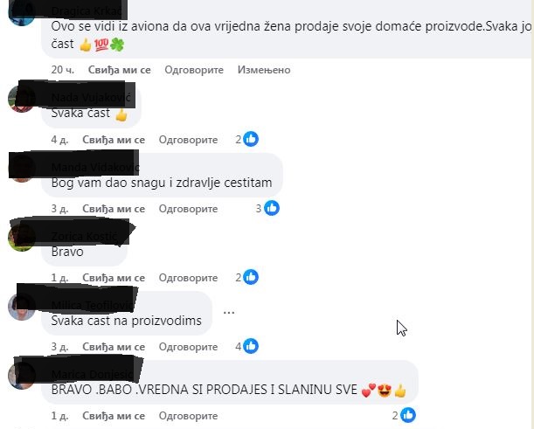
Task: Click like reaction icon on "Svaka čast" comment
Action: tap(251, 139)
